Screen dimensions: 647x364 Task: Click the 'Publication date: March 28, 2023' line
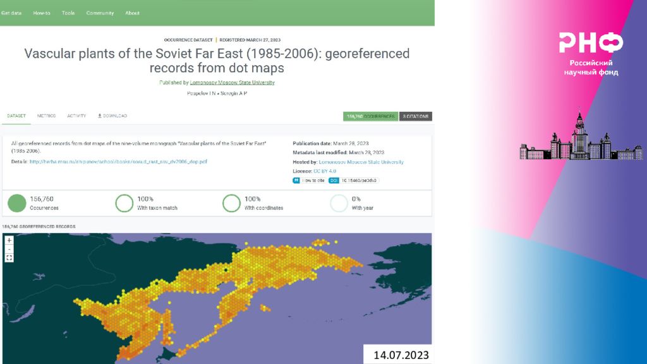(330, 143)
